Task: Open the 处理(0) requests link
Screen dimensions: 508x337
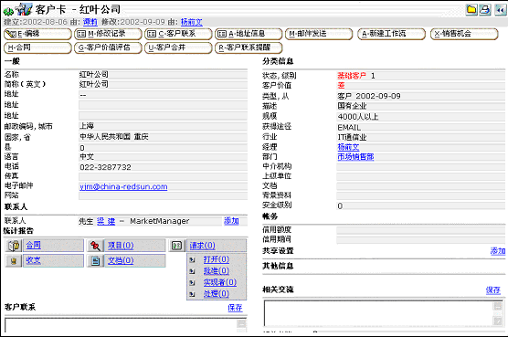Action: click(217, 294)
